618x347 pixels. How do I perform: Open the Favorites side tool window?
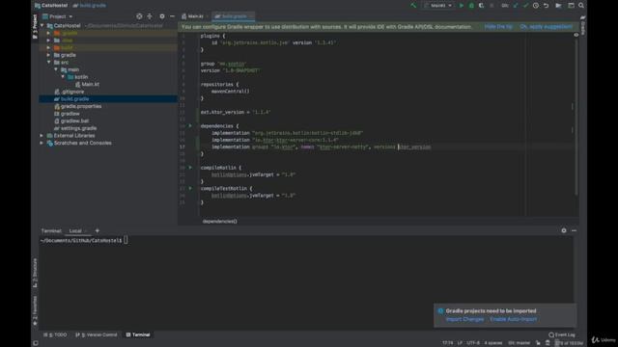coord(35,310)
